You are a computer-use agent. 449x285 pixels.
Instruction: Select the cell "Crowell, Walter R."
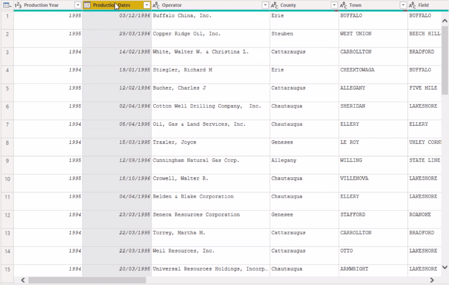[x=211, y=183]
